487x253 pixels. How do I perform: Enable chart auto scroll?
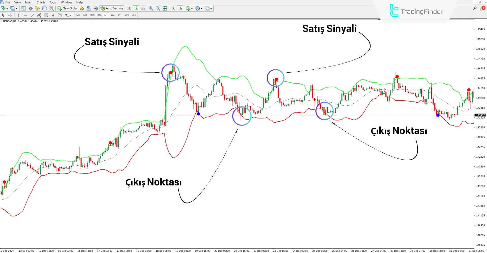[x=173, y=8]
